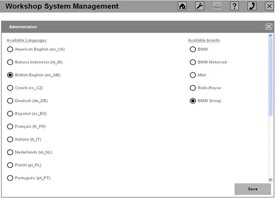Image resolution: width=275 pixels, height=198 pixels.
Task: Click the Save button
Action: (253, 189)
